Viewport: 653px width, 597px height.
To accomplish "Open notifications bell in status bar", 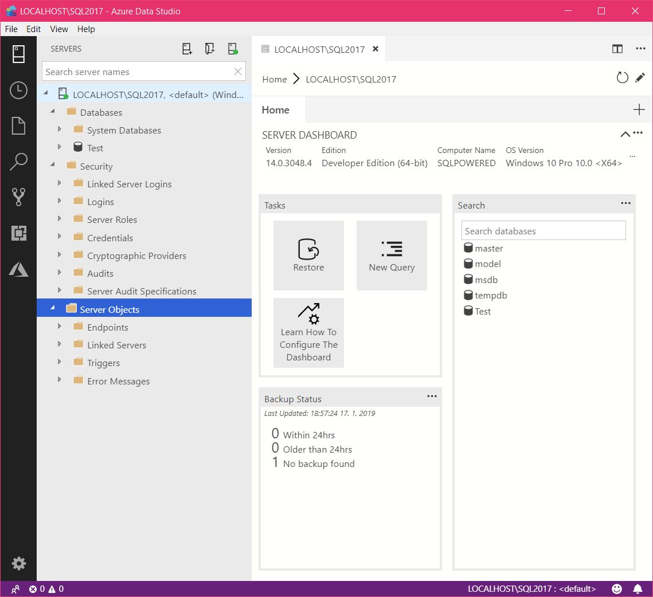I will [638, 588].
